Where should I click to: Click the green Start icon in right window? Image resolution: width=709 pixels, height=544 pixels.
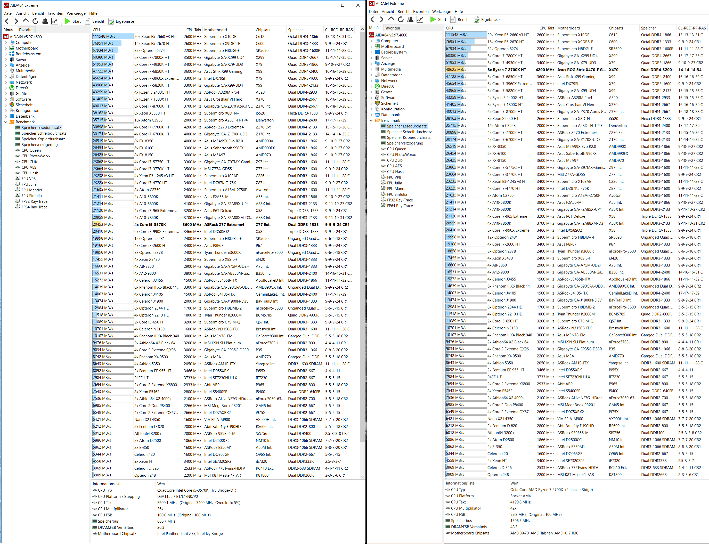point(433,19)
